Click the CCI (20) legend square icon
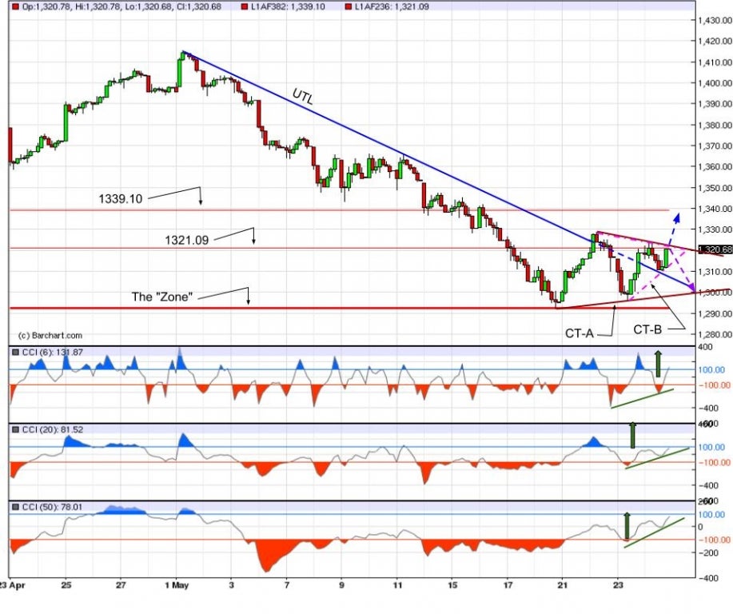 16,429
